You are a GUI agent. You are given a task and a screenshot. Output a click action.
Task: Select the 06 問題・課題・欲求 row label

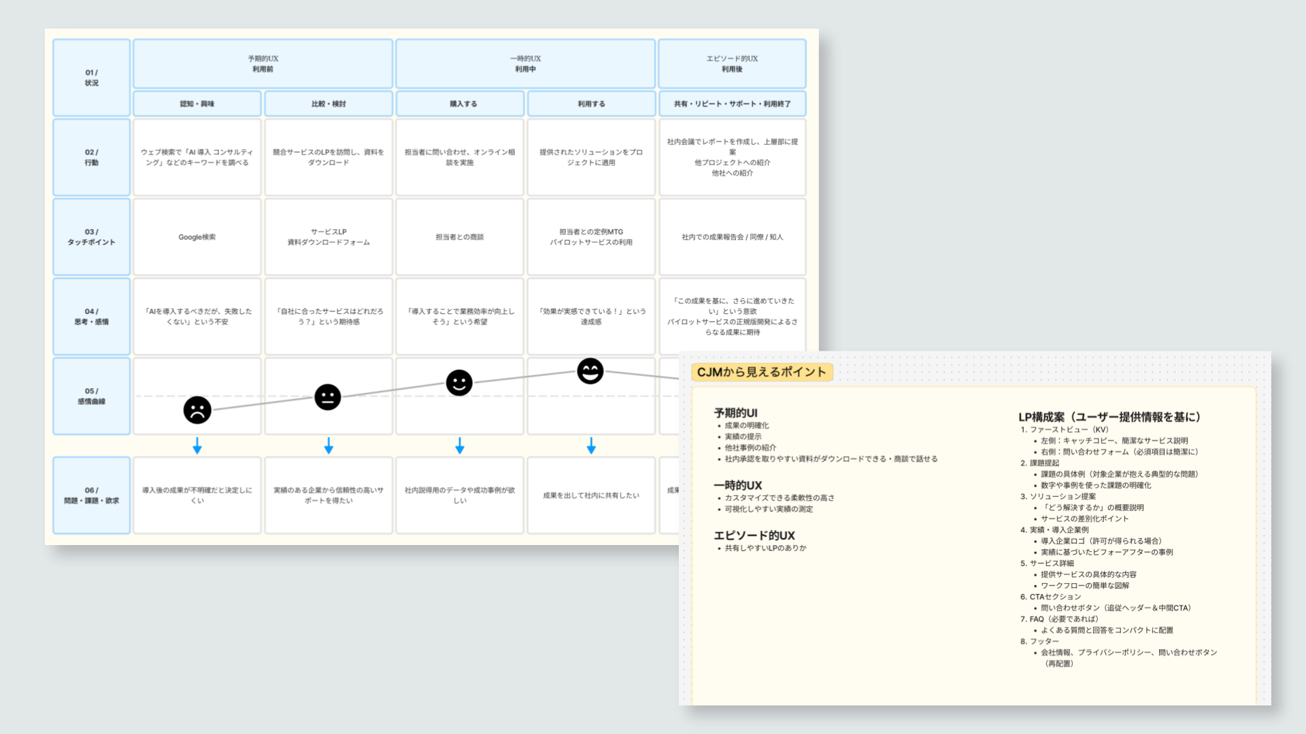pos(91,495)
